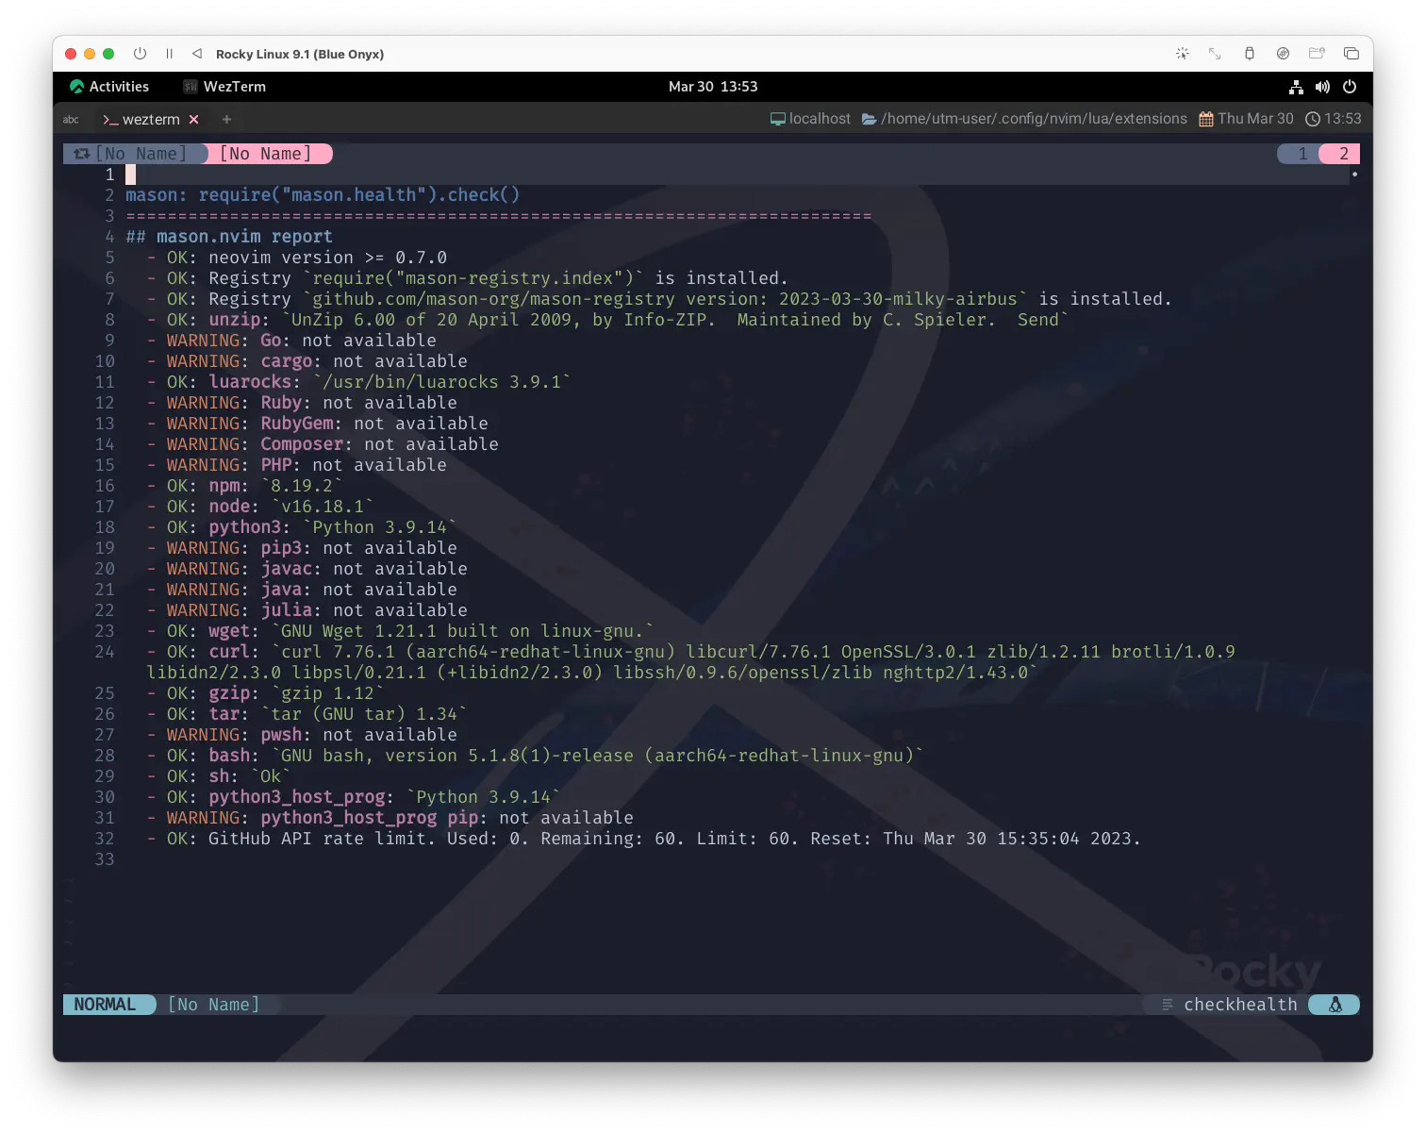Click the capture mouse cursor icon
Image resolution: width=1426 pixels, height=1132 pixels.
(1183, 54)
